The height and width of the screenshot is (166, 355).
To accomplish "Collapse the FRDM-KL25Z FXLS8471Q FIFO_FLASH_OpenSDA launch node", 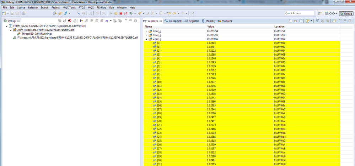I will tap(7, 26).
